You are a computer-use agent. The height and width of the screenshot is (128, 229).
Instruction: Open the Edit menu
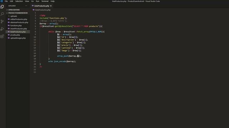click(x=11, y=1)
